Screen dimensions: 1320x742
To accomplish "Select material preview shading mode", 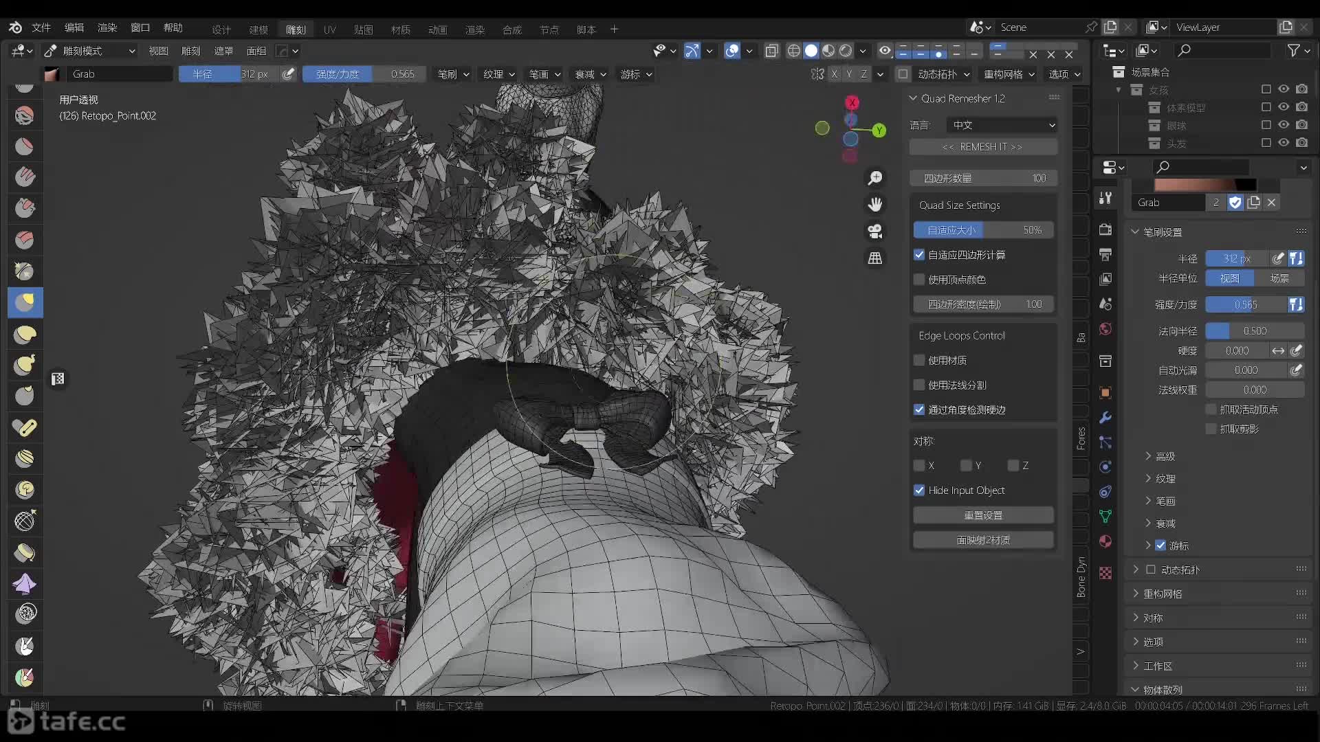I will point(828,51).
